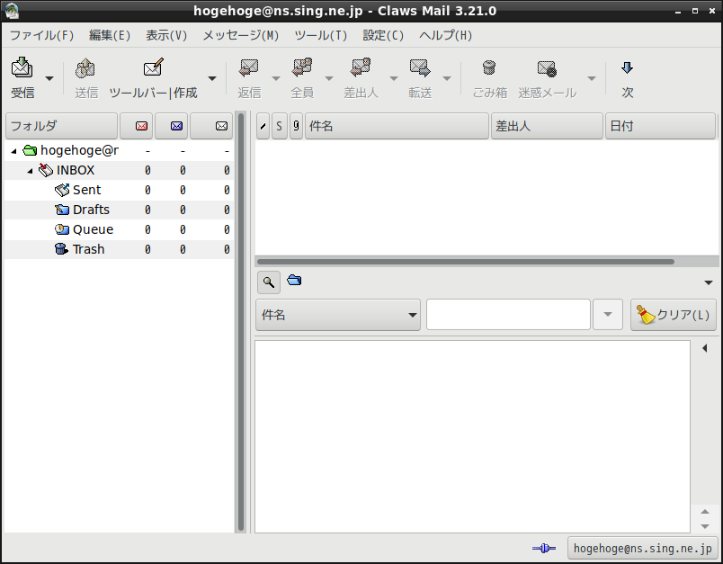
Task: Open the 件名 search type dropdown
Action: tap(337, 315)
